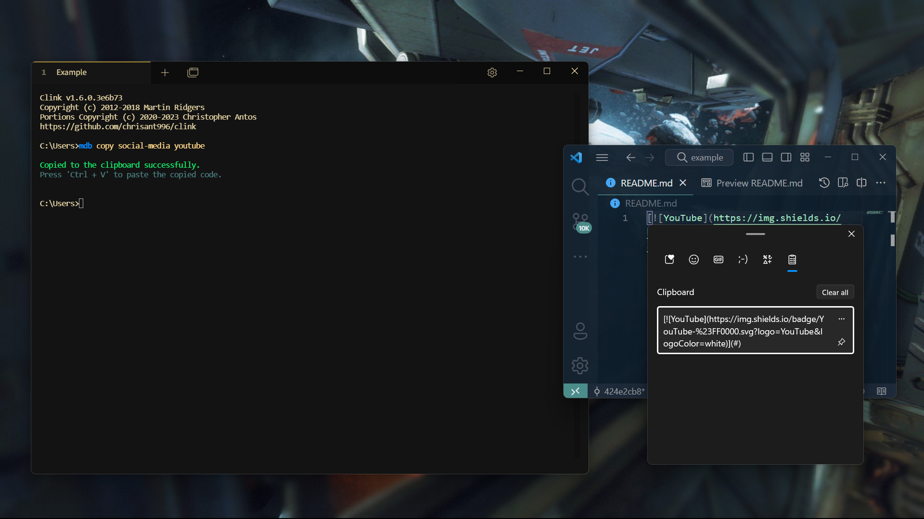Select the Clipboard history tab icon

[792, 260]
